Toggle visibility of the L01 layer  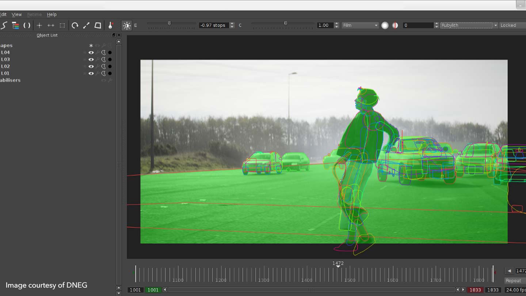[x=91, y=73]
